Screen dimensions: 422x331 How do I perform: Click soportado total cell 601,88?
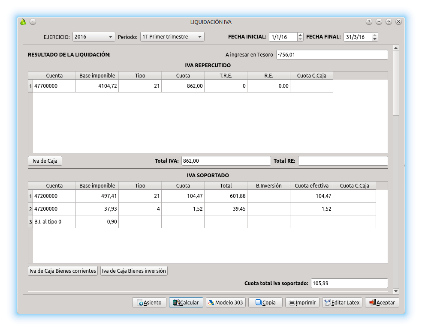pyautogui.click(x=226, y=196)
